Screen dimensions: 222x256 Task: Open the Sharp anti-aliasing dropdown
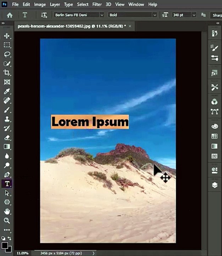[x=216, y=15]
